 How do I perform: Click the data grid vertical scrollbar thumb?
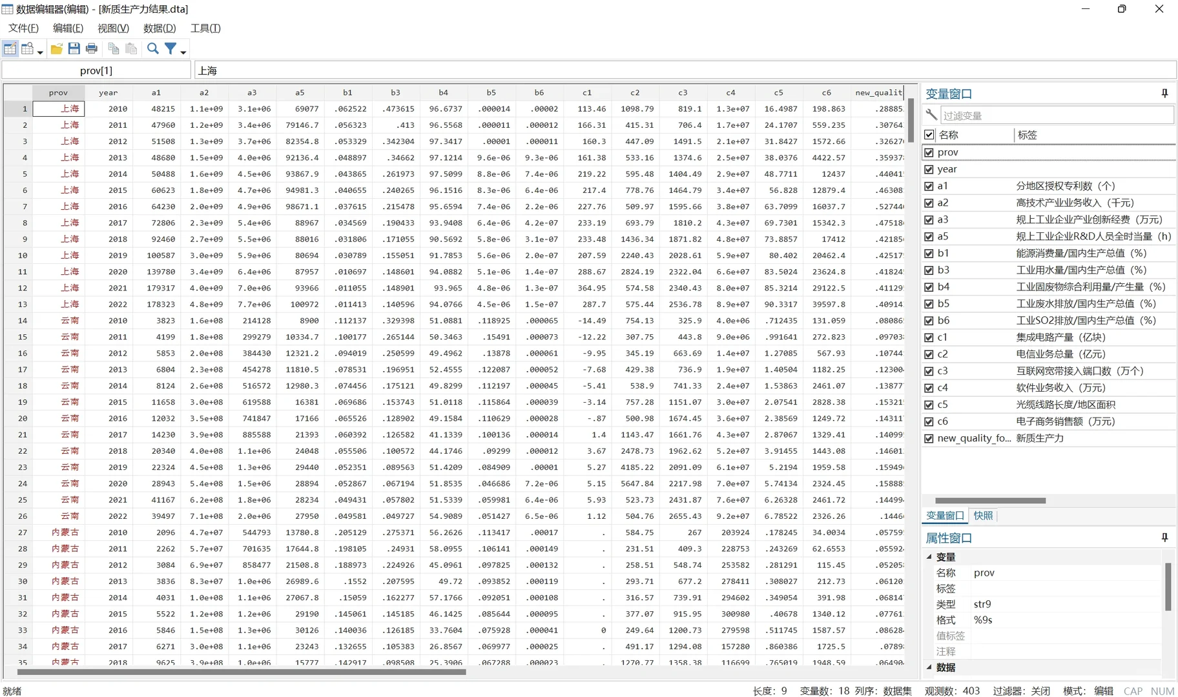coord(911,121)
